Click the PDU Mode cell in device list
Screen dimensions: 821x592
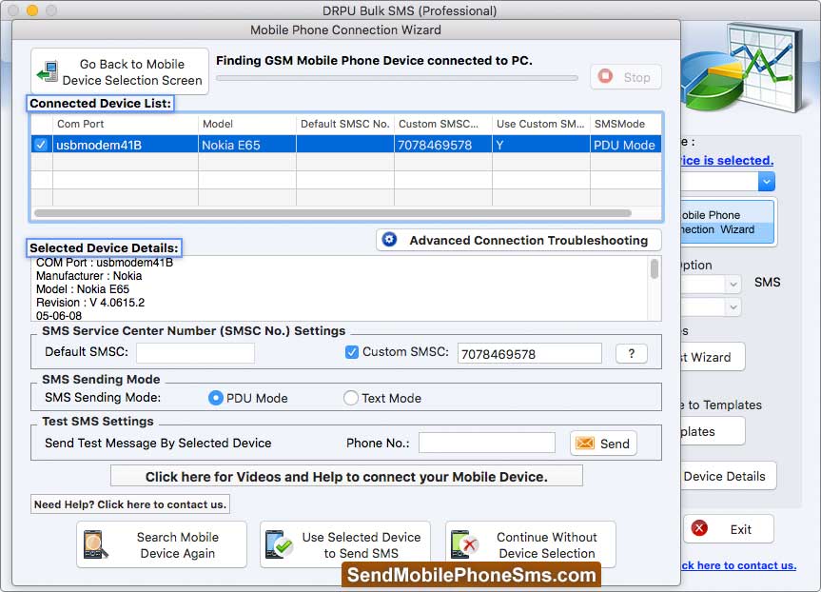(626, 145)
